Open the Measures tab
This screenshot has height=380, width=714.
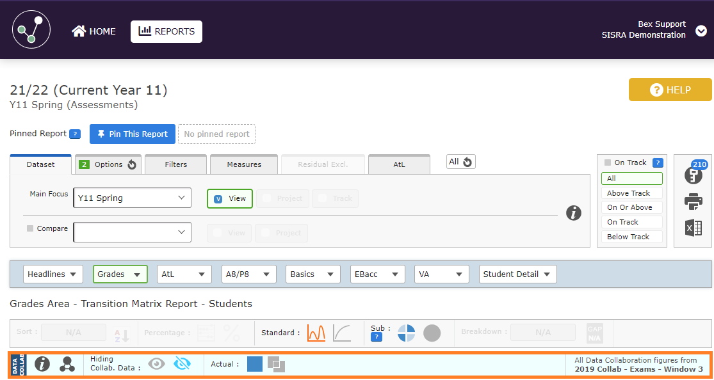click(244, 164)
